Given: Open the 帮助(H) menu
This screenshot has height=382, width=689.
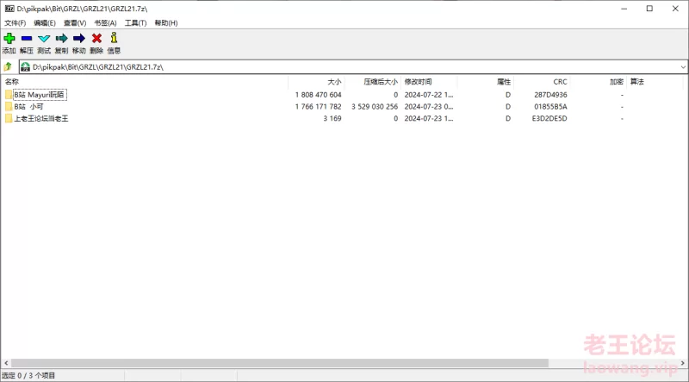Looking at the screenshot, I should click(x=165, y=23).
